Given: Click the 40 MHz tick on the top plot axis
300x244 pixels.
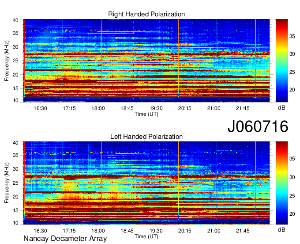Looking at the screenshot, I should [15, 20].
